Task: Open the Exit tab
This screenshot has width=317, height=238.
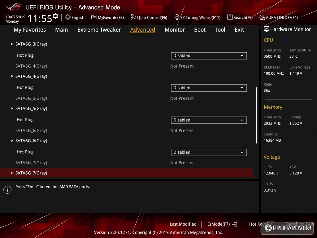Action: [239, 30]
